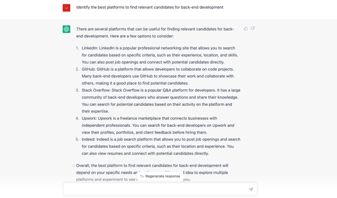
Task: Click the Stack Overflow list item text
Action: point(161,101)
